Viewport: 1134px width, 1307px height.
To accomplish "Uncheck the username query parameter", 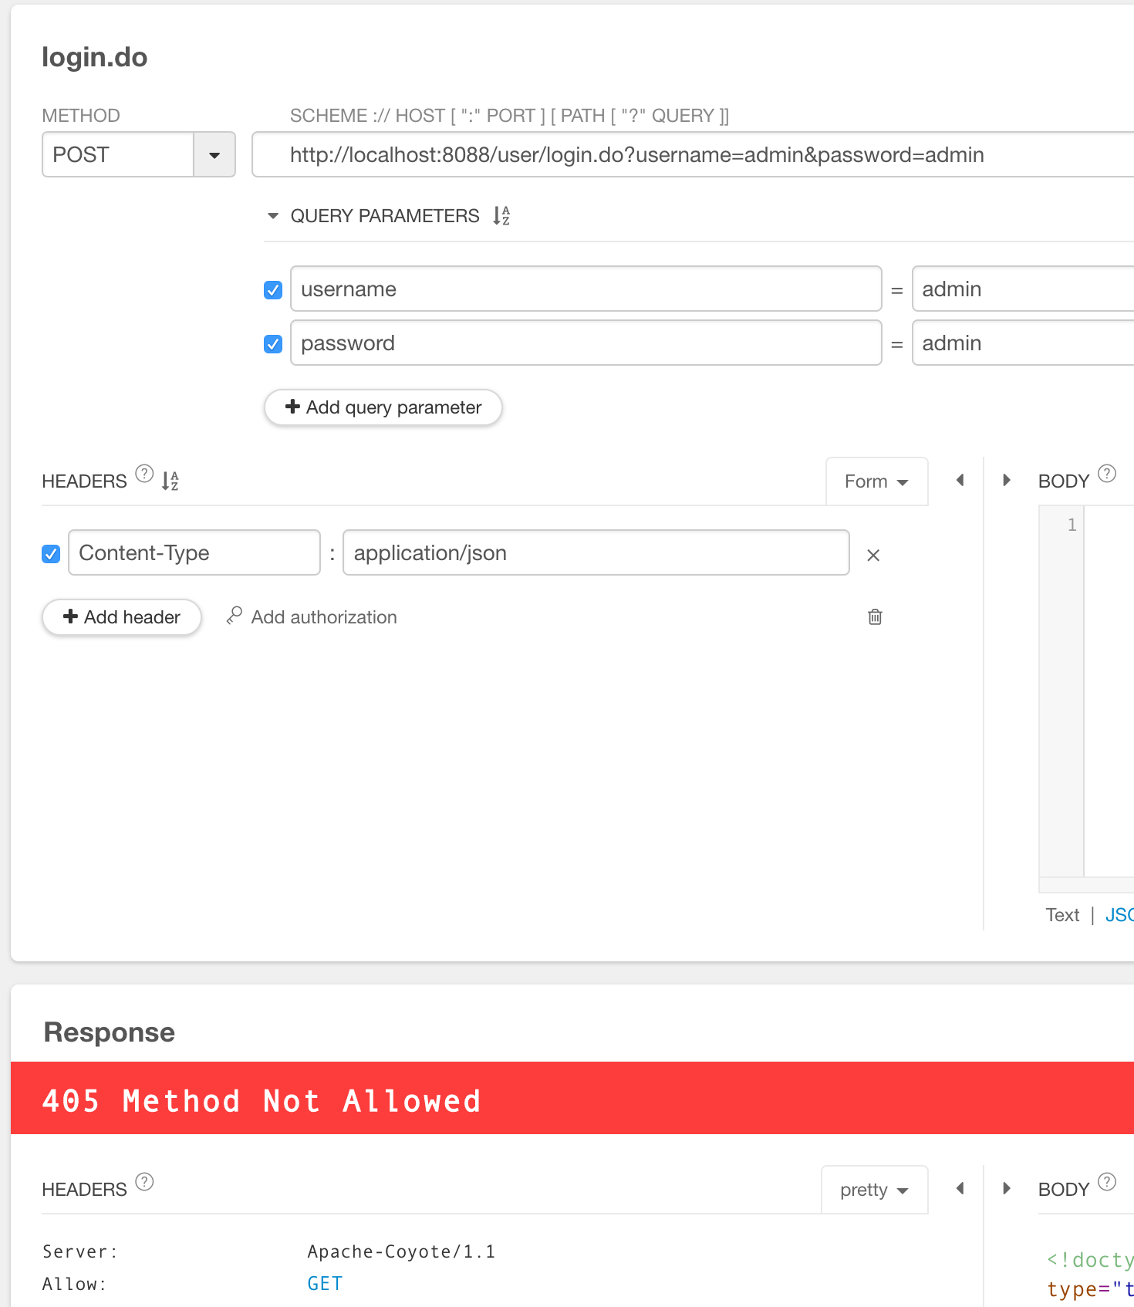I will pos(273,290).
